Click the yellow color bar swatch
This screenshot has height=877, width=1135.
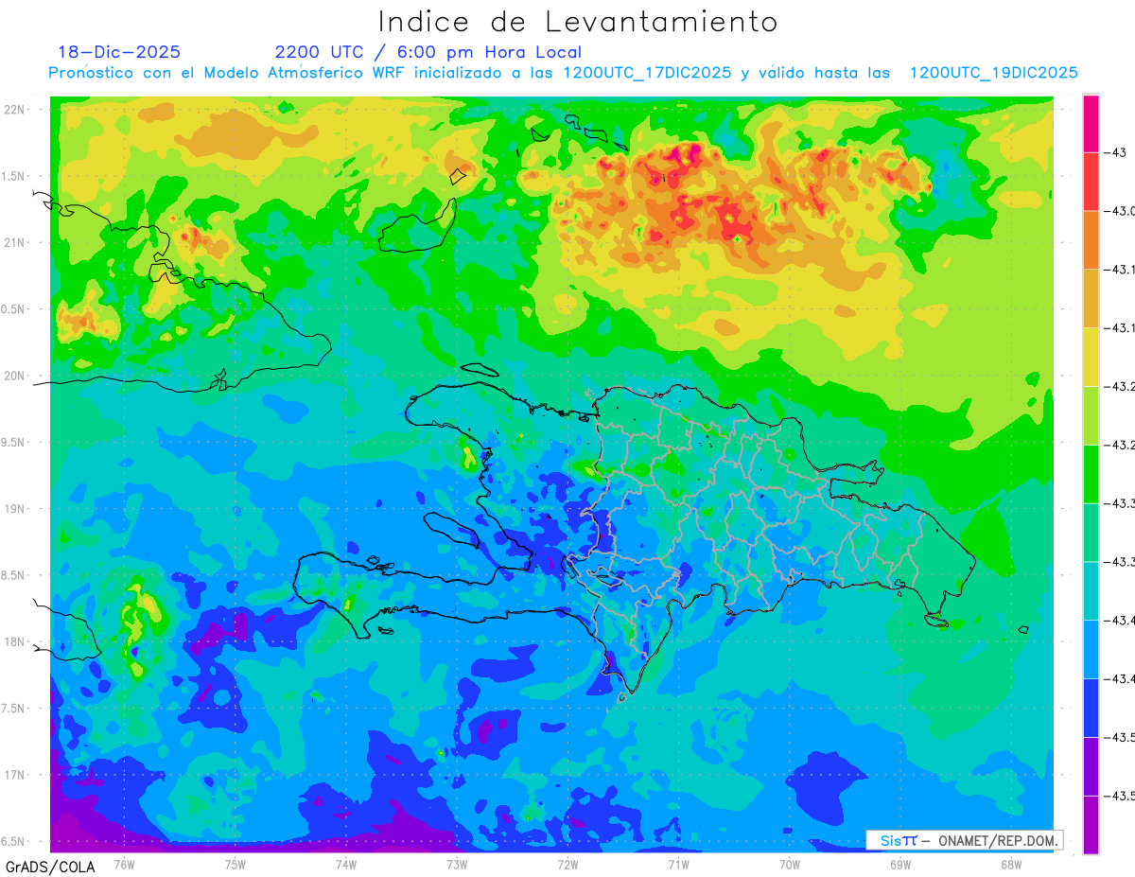(x=1091, y=358)
